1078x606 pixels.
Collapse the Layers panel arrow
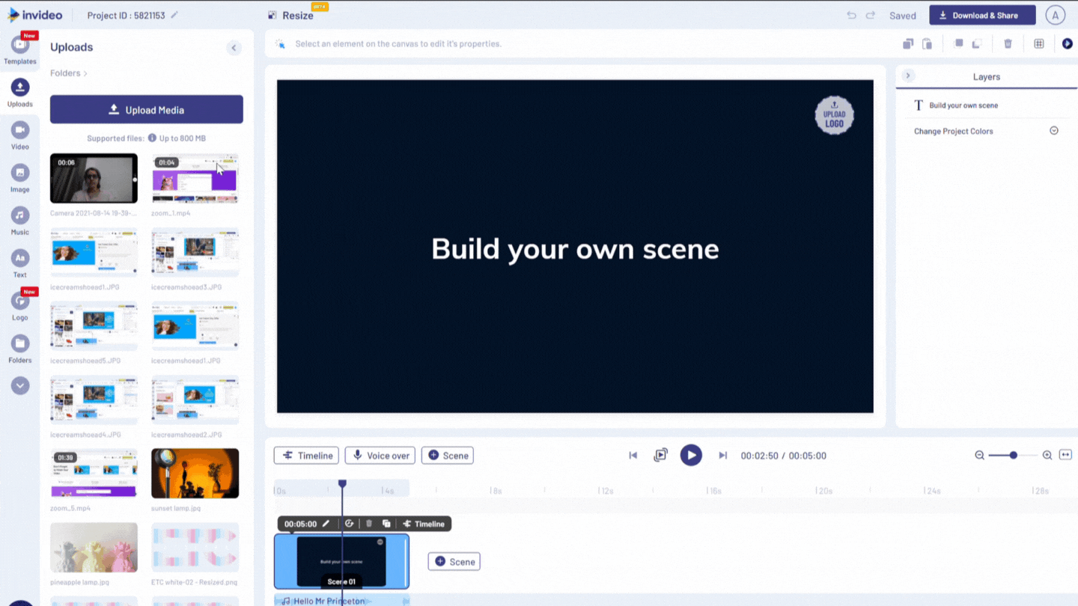click(x=908, y=76)
